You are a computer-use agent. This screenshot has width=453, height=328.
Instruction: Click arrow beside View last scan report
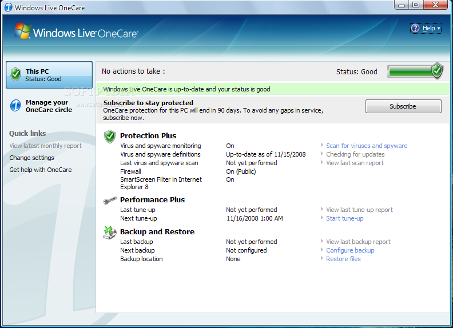(x=322, y=162)
